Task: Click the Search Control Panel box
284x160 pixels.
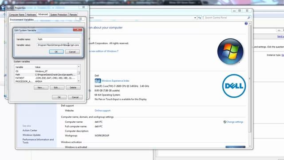Action: point(225,18)
